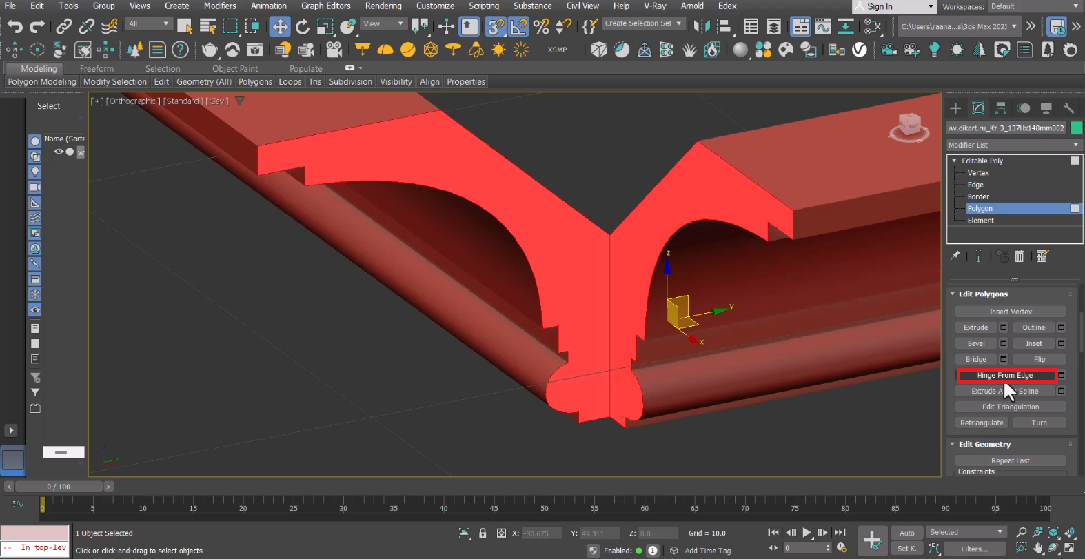The image size is (1085, 559).
Task: Toggle Auto Key mode
Action: pyautogui.click(x=906, y=533)
